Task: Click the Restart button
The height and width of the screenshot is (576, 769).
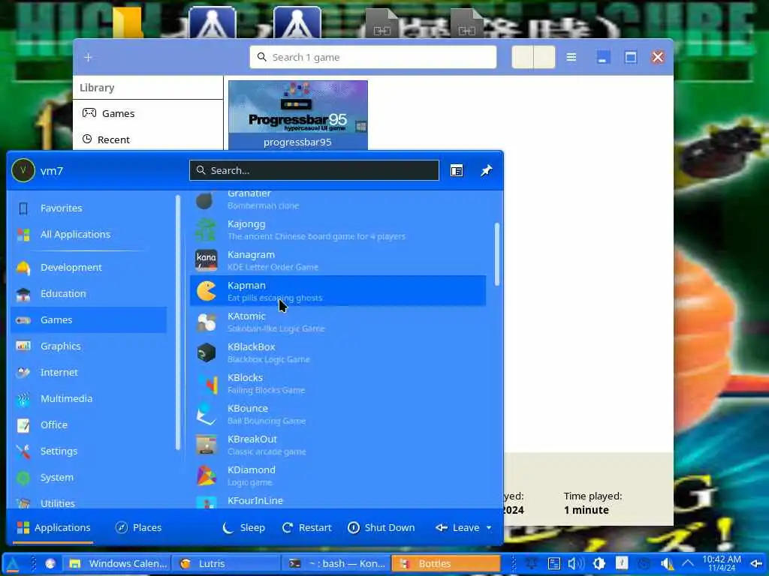Action: [307, 527]
